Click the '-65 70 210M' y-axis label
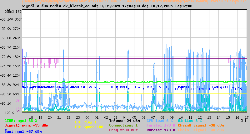 (10, 47)
